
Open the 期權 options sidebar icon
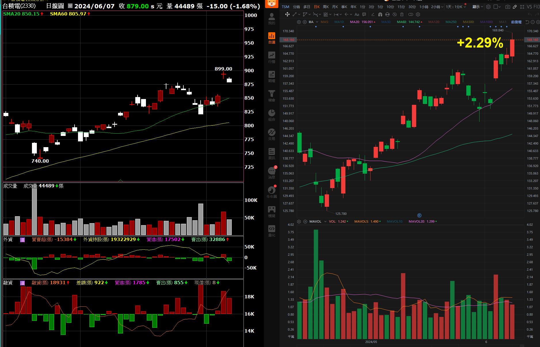click(272, 76)
